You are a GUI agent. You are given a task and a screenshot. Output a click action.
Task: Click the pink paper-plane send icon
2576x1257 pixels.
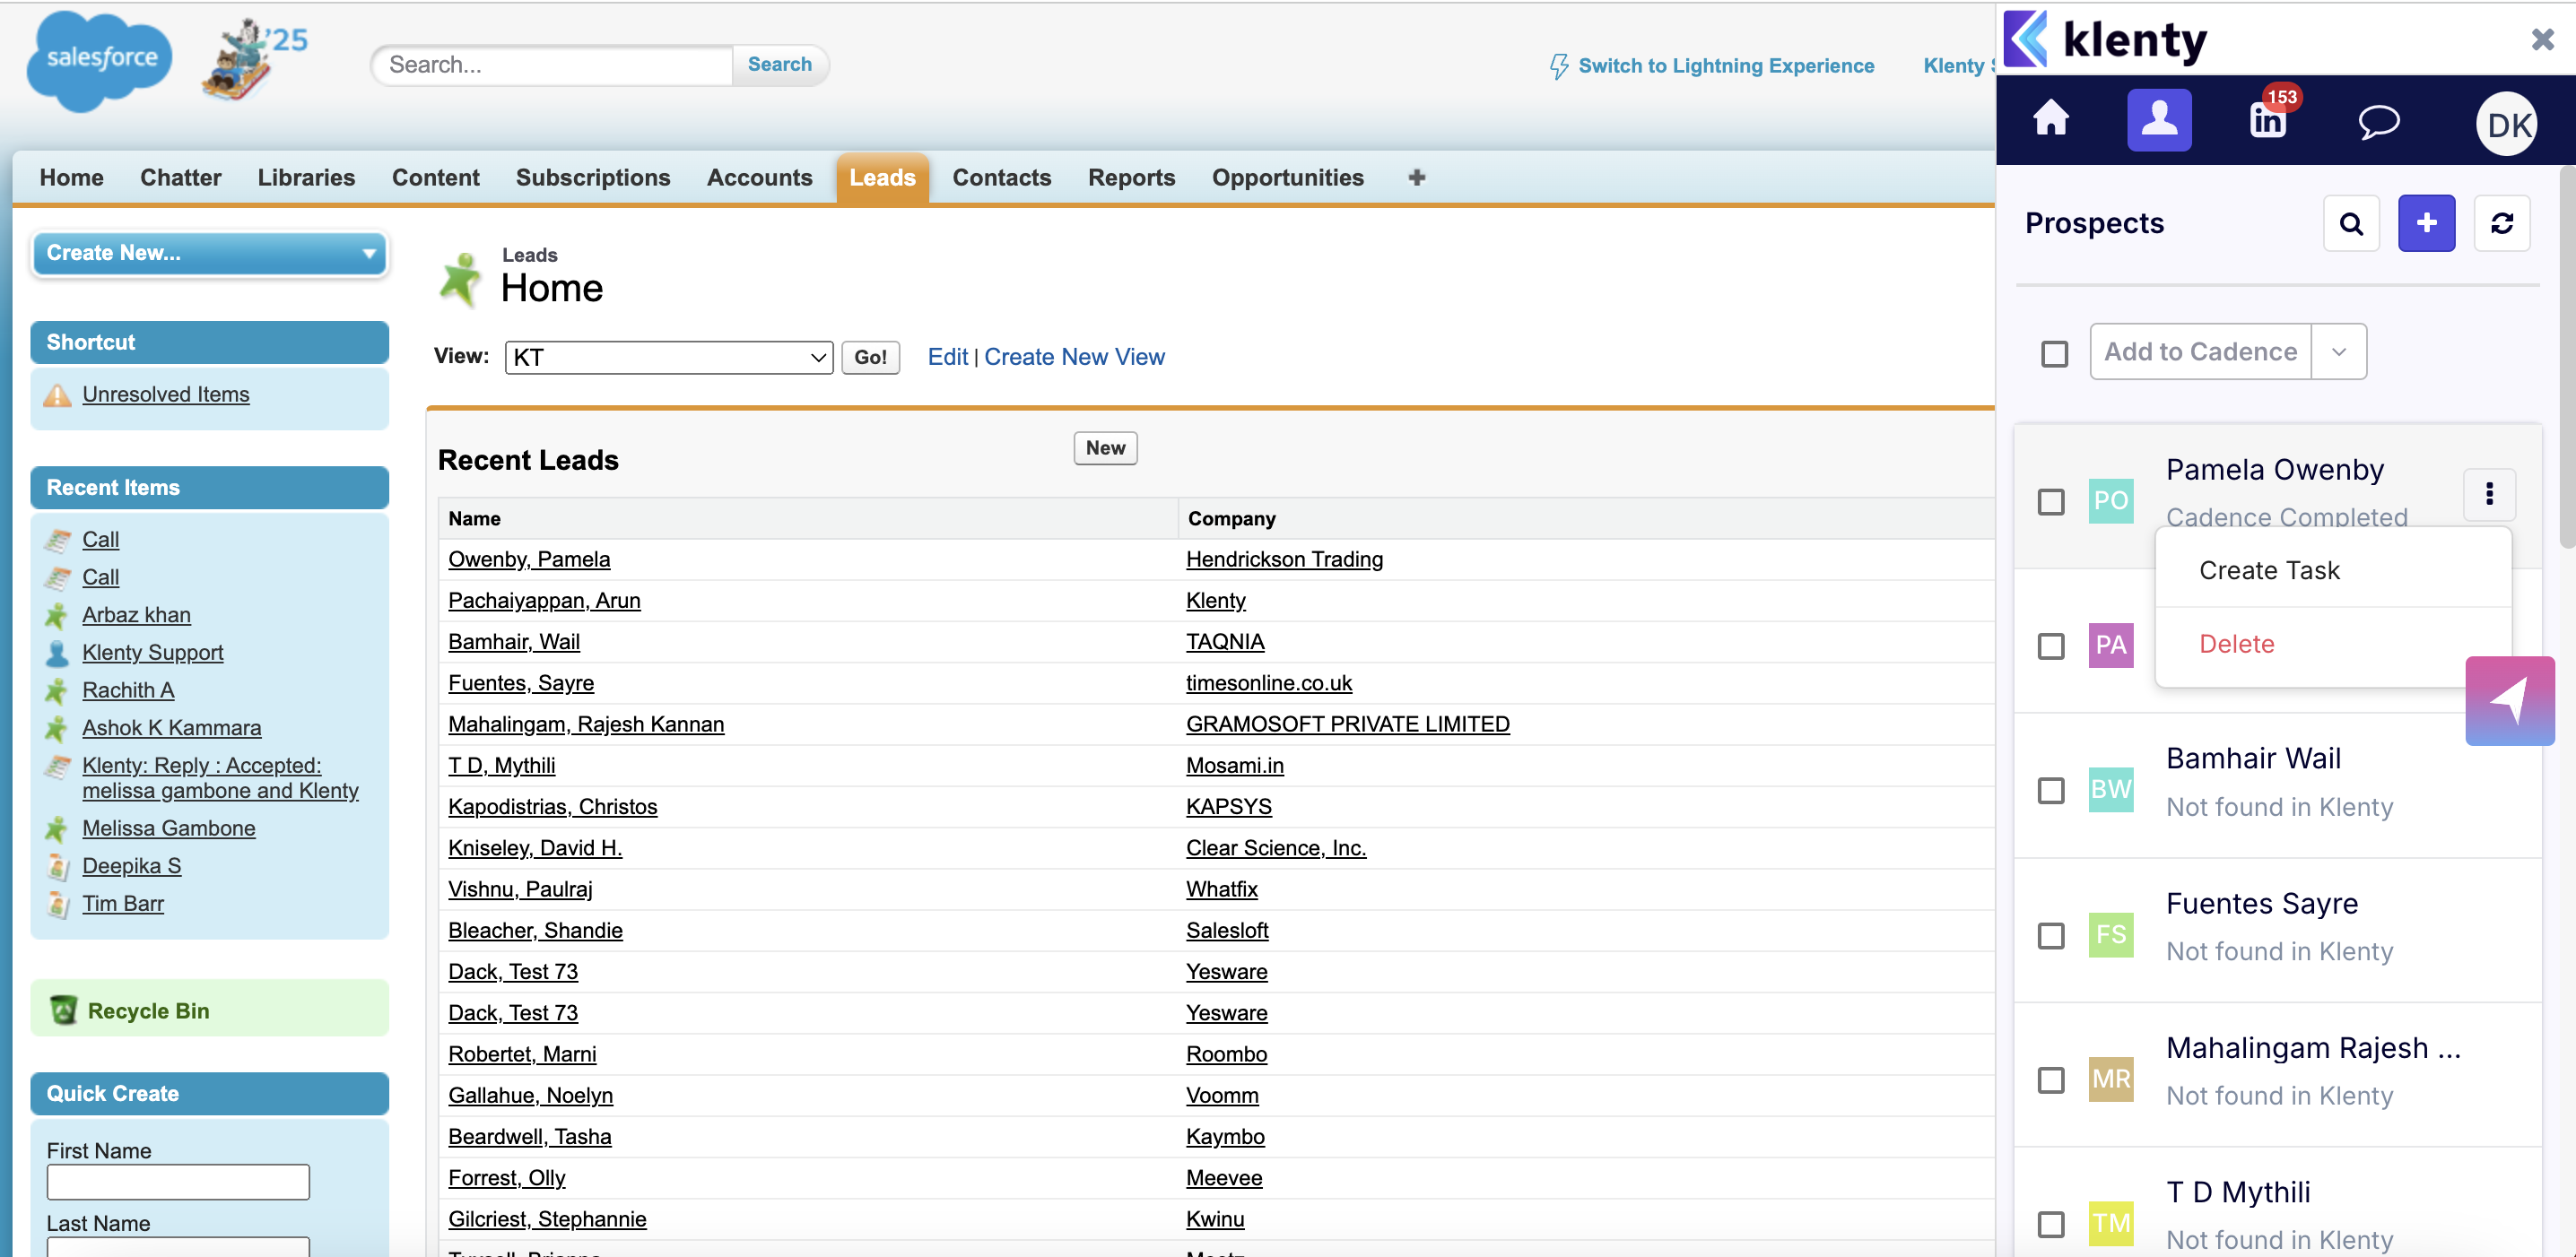click(2509, 700)
